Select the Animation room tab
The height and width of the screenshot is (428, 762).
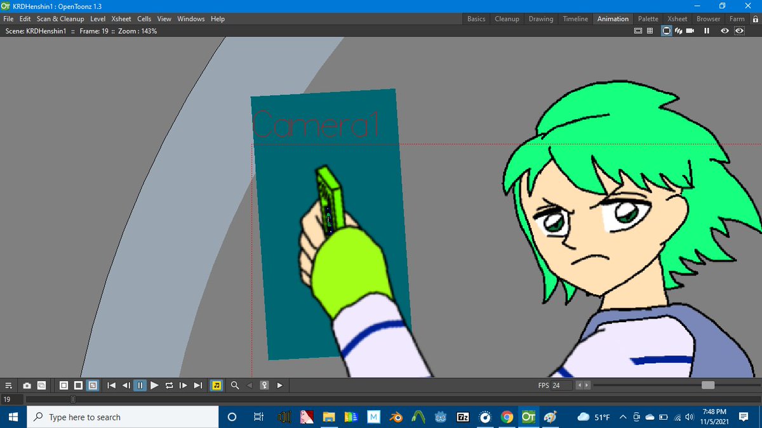(x=613, y=19)
